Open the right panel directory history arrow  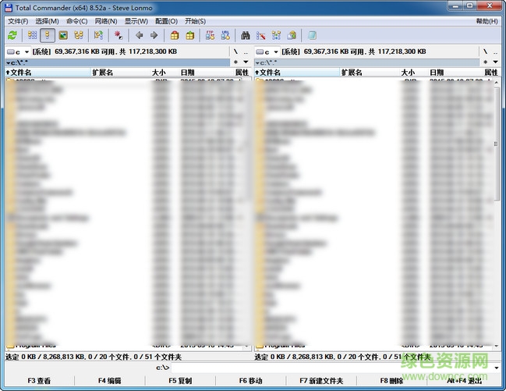495,62
